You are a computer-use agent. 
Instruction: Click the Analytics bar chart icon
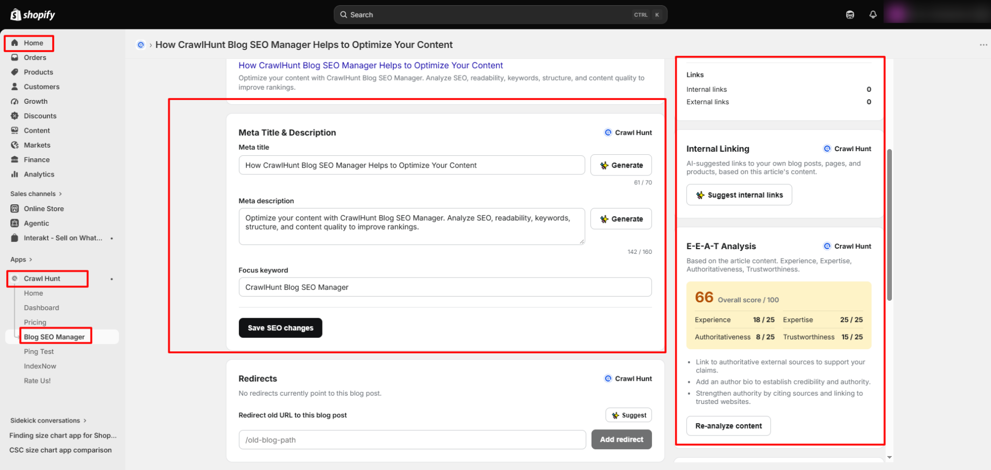pyautogui.click(x=14, y=174)
